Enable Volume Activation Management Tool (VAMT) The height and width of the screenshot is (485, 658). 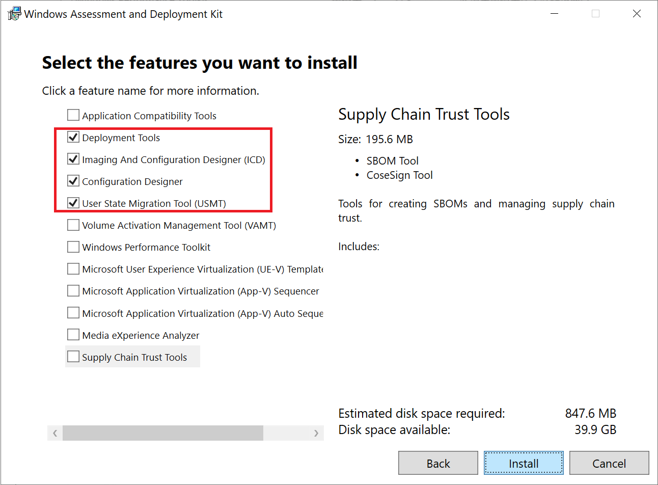73,225
